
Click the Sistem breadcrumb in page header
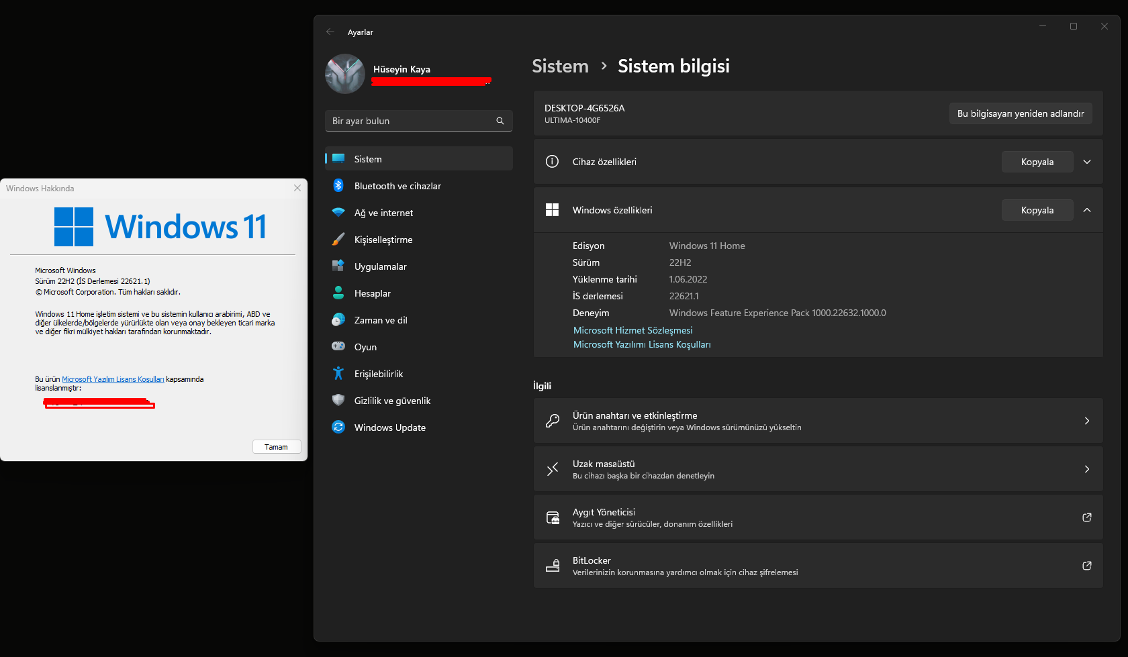[560, 66]
